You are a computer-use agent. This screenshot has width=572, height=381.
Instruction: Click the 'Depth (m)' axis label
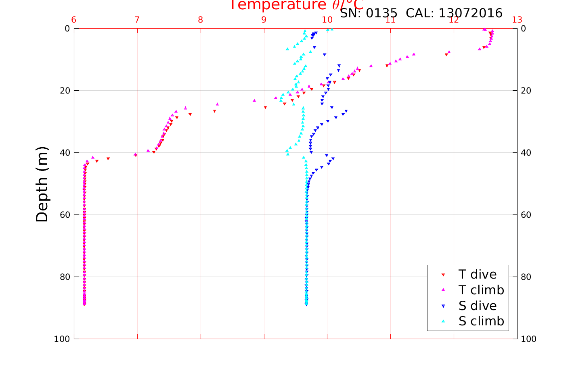(42, 184)
